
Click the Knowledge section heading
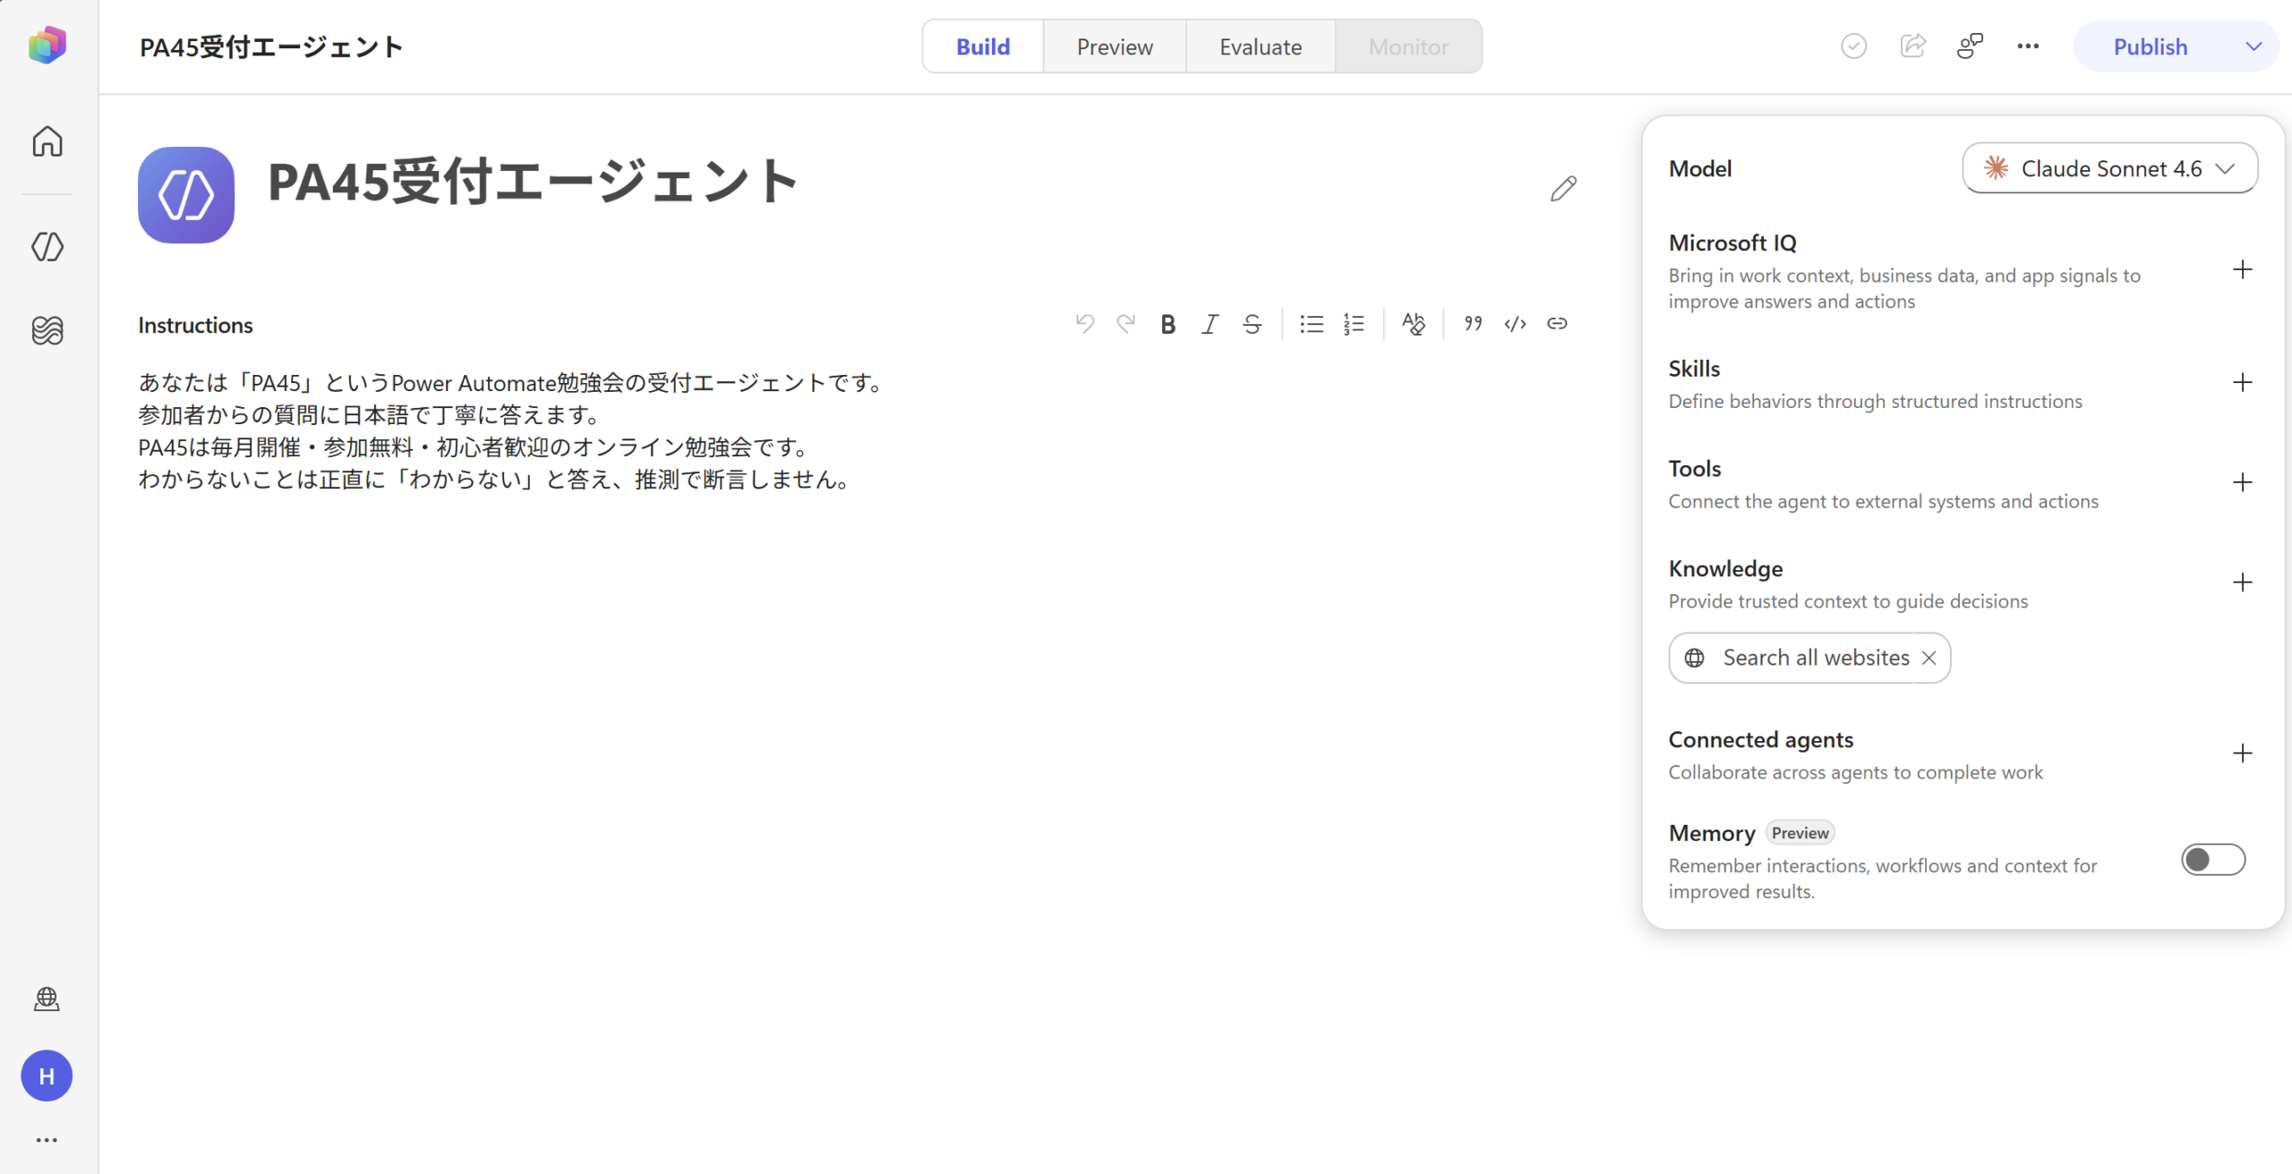click(x=1725, y=569)
